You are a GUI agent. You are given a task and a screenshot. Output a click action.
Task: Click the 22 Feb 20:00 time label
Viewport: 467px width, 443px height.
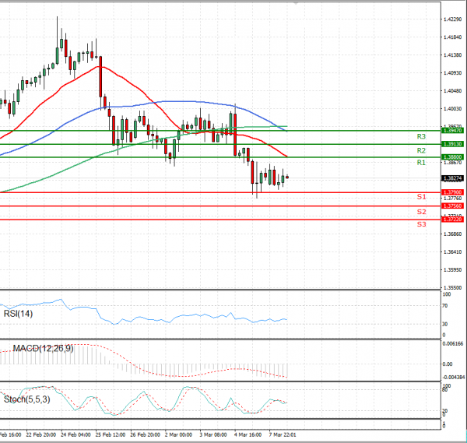[x=40, y=435]
